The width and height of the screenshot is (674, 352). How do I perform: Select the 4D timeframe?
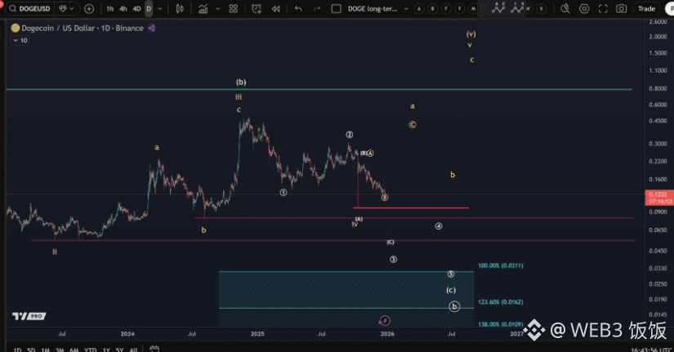pyautogui.click(x=136, y=9)
